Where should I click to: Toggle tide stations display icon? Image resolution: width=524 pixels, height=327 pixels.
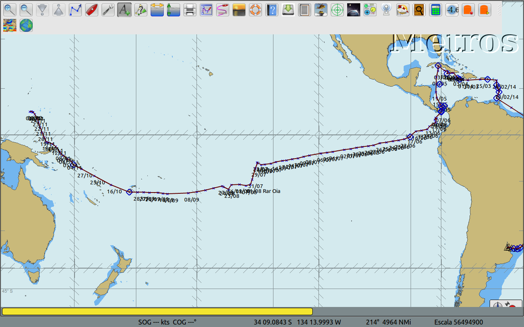[174, 9]
